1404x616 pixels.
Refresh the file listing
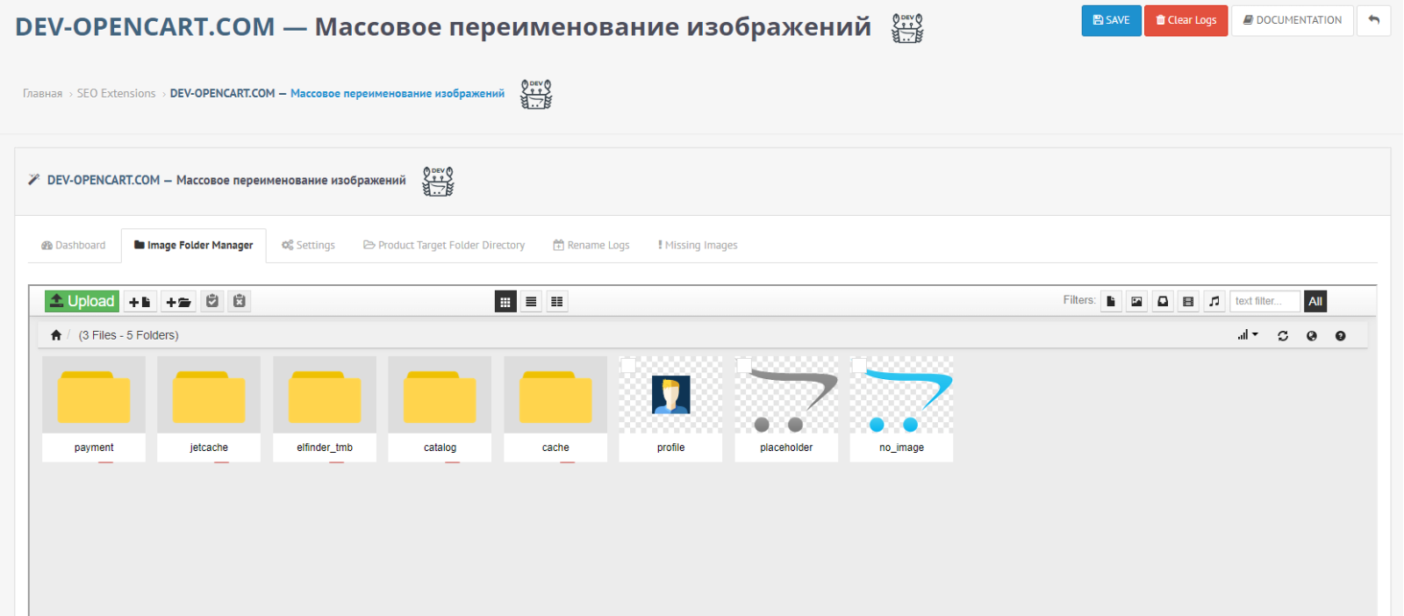(1283, 335)
